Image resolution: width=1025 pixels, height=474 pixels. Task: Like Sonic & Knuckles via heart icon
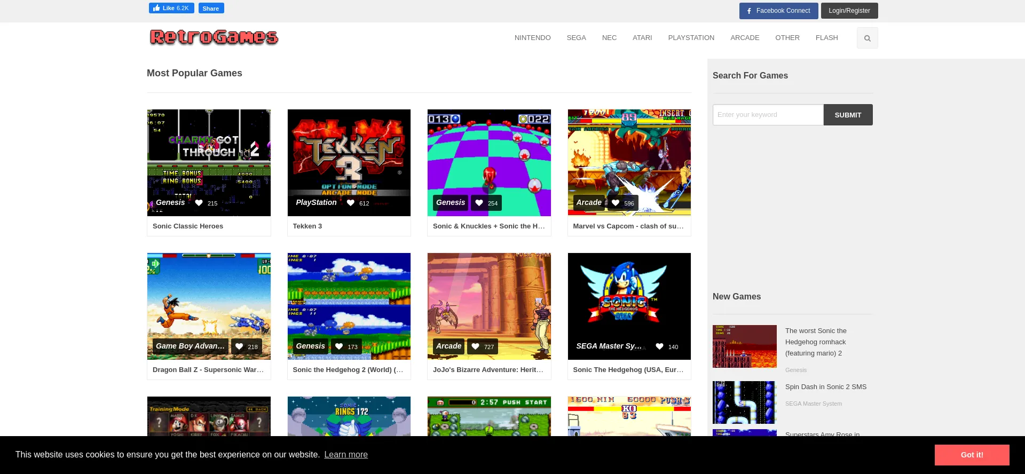[x=479, y=203]
